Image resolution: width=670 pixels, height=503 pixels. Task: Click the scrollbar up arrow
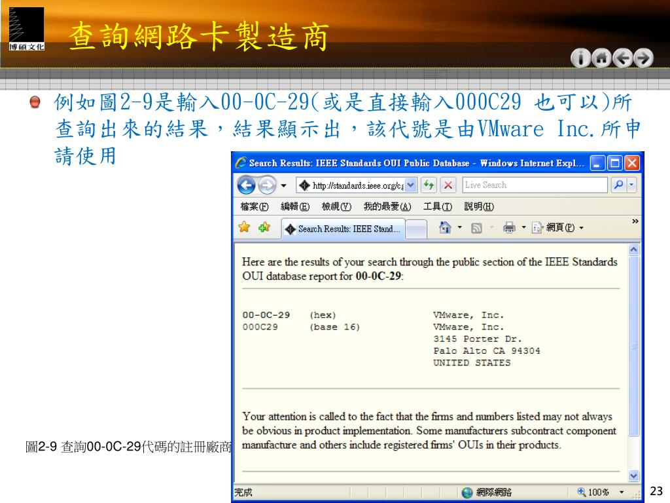click(633, 250)
